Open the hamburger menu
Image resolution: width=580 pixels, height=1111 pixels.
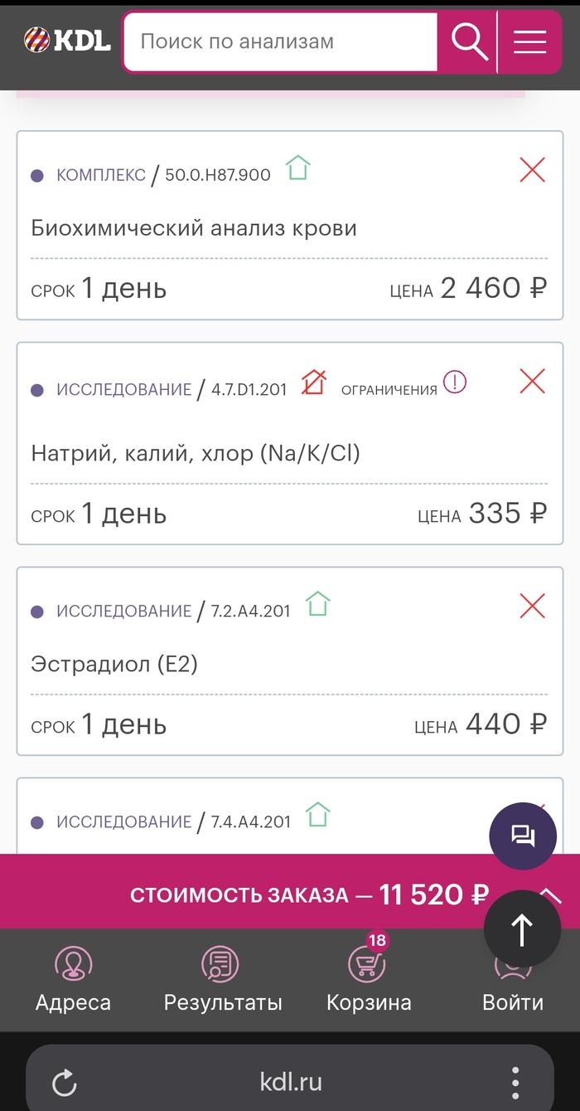pyautogui.click(x=529, y=41)
